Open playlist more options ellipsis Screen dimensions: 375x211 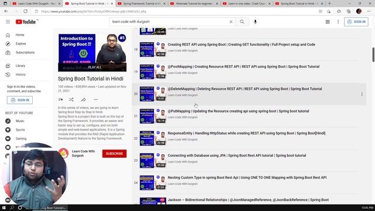click(96, 100)
